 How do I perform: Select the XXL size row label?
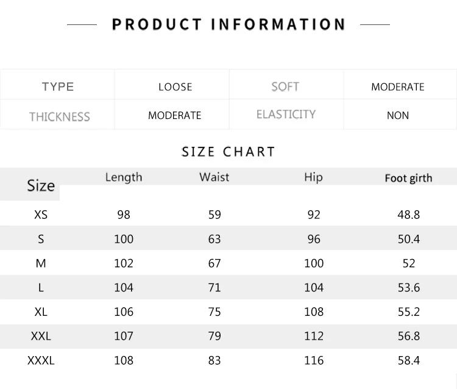[41, 336]
